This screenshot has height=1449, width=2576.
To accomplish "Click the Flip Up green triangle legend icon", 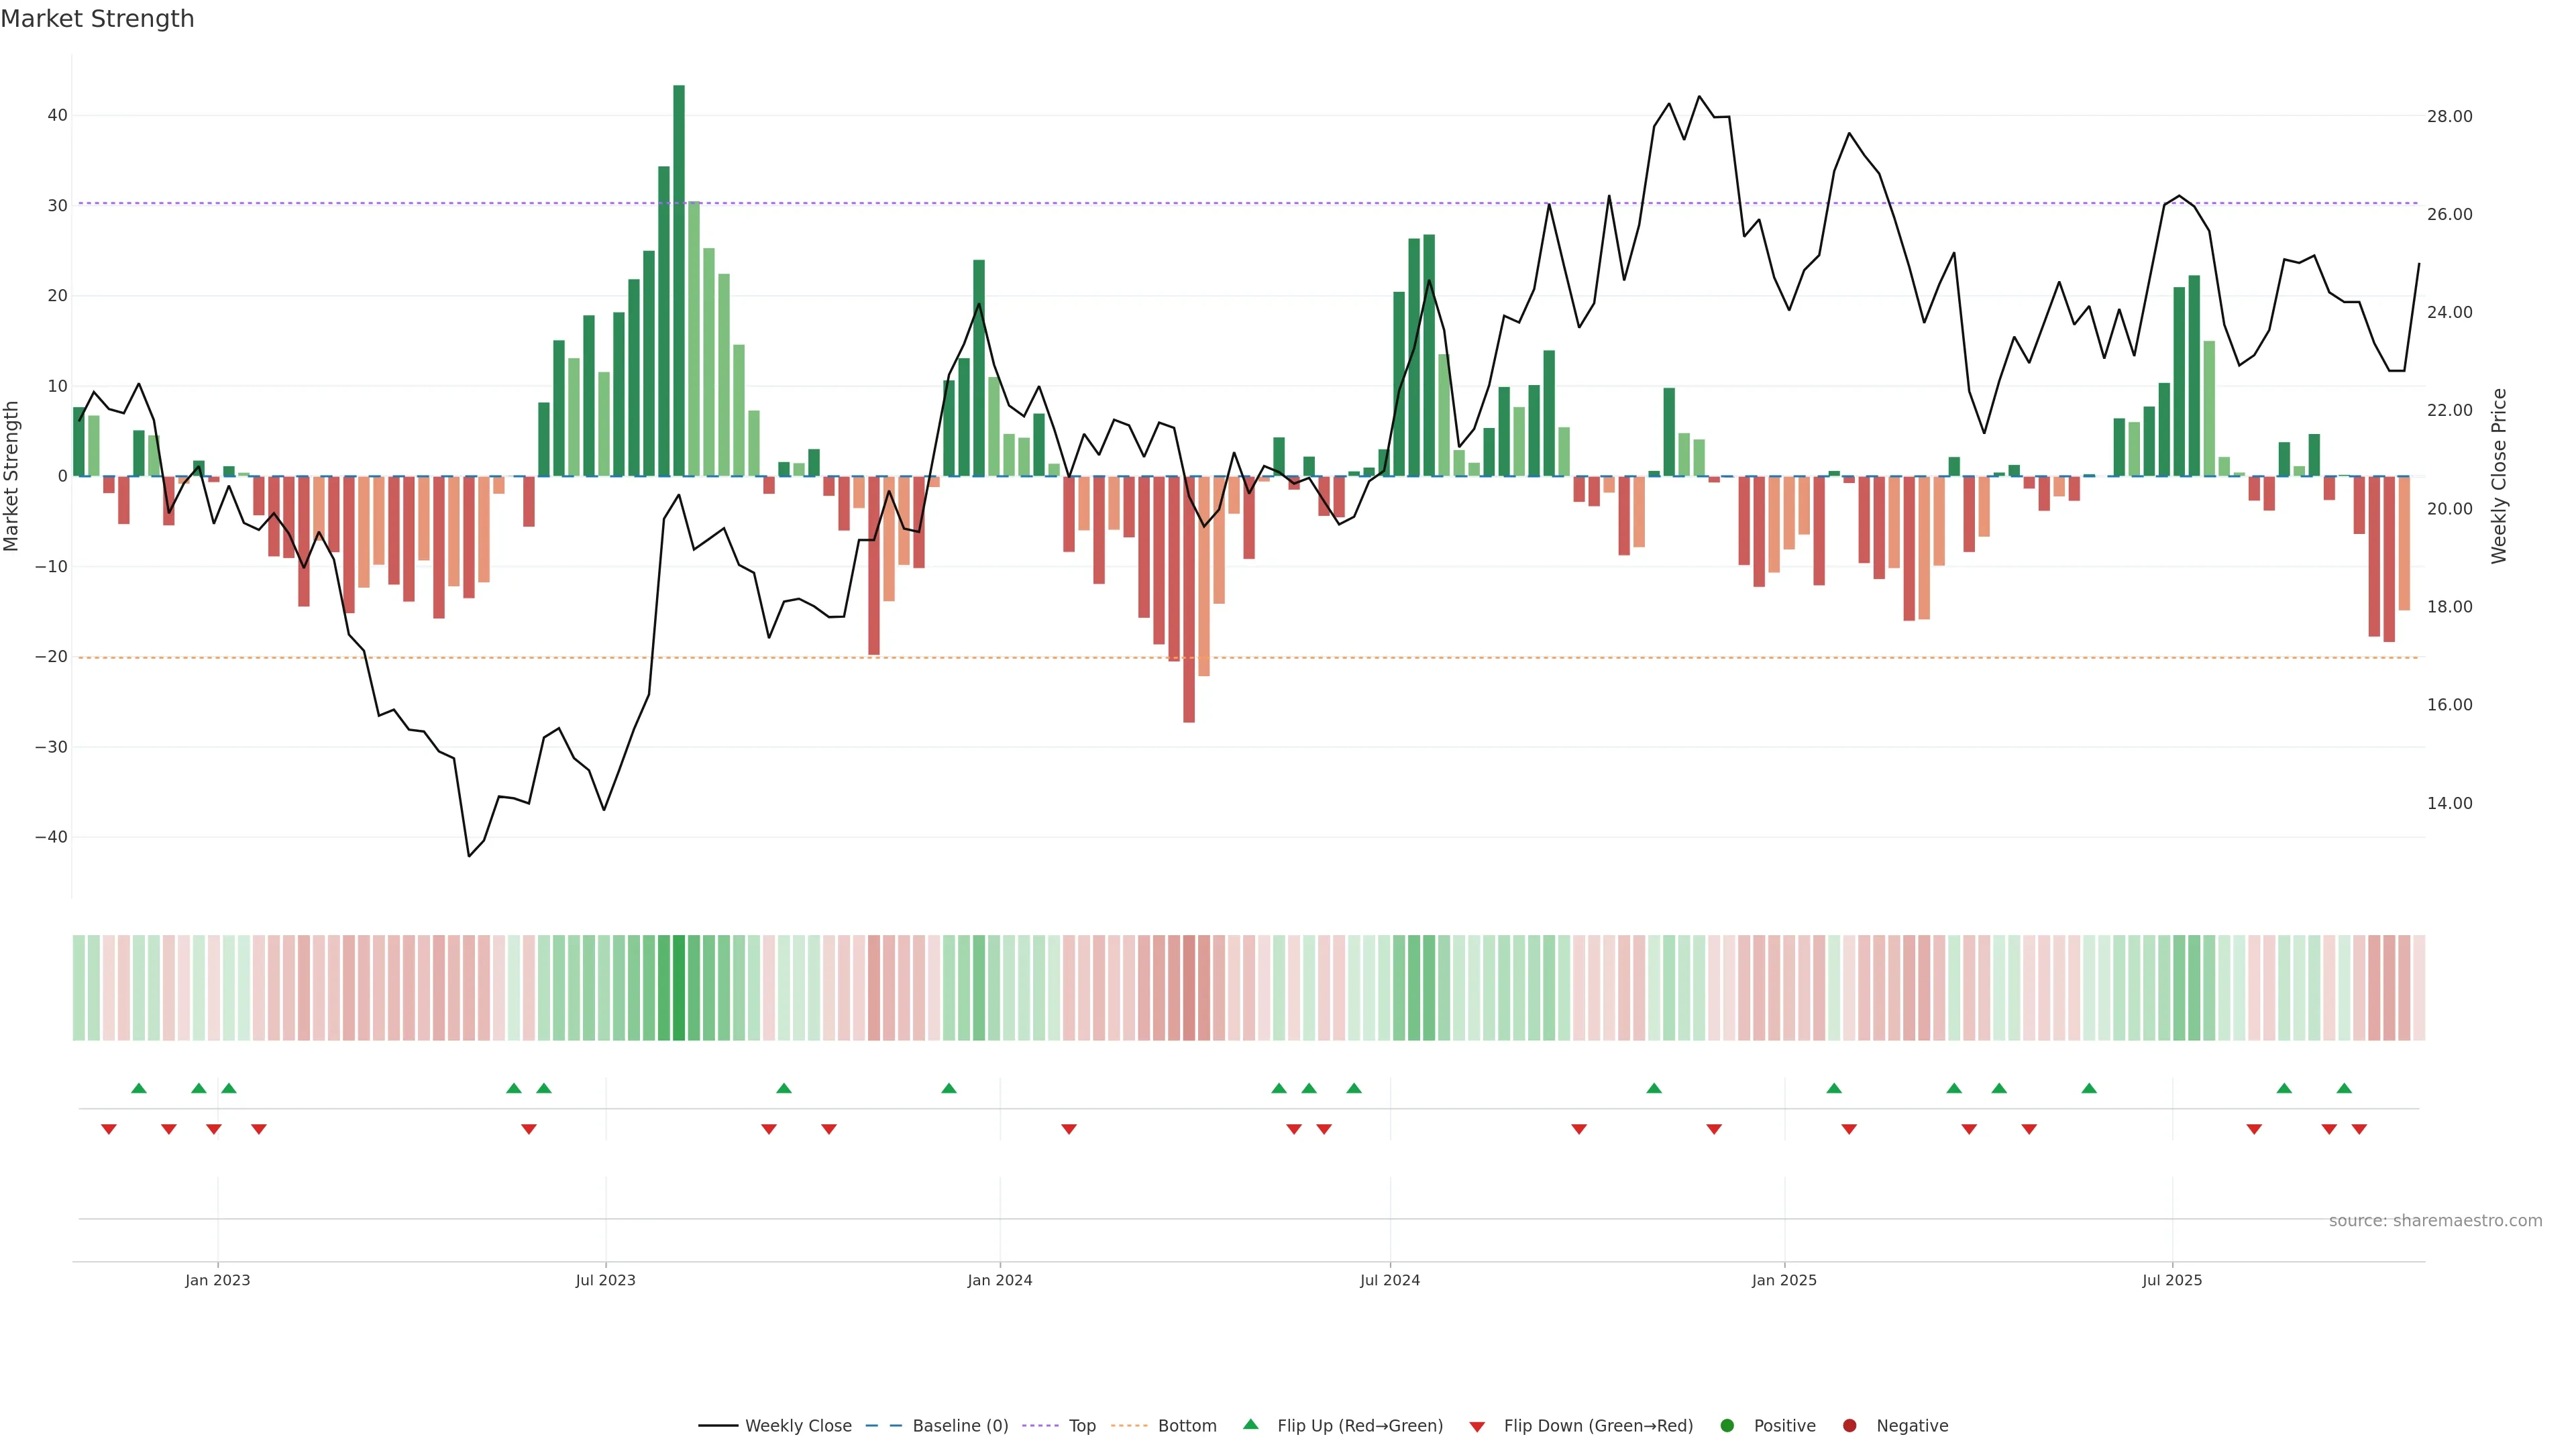I will point(1250,1425).
